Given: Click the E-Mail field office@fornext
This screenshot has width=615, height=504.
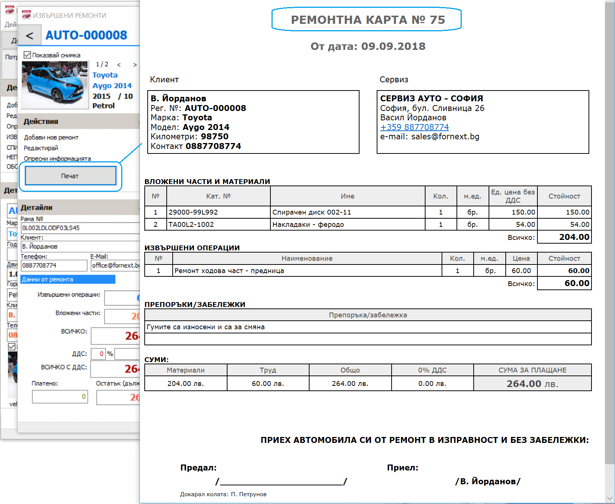Looking at the screenshot, I should [x=115, y=266].
